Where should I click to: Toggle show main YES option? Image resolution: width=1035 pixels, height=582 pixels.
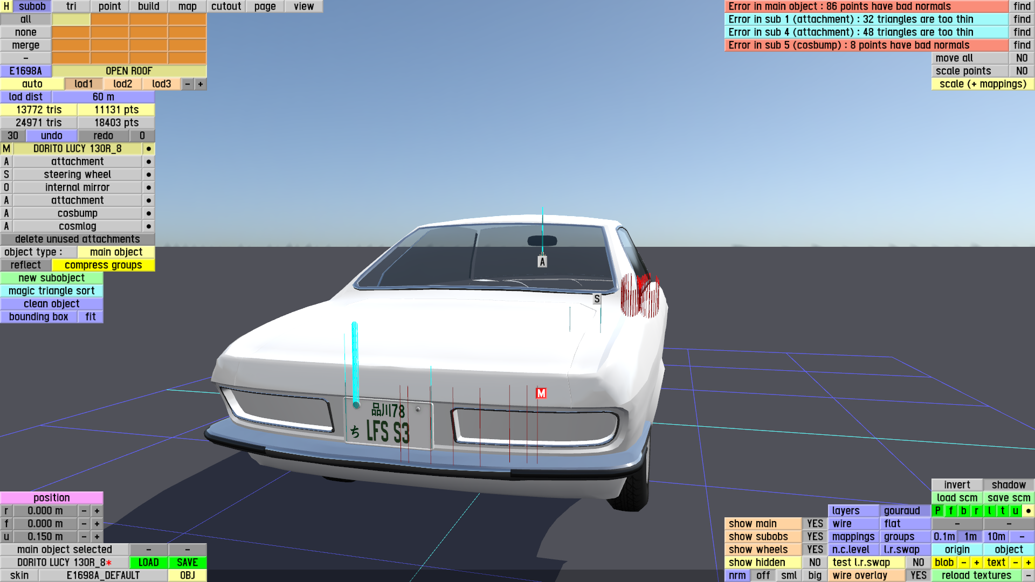[x=815, y=523]
